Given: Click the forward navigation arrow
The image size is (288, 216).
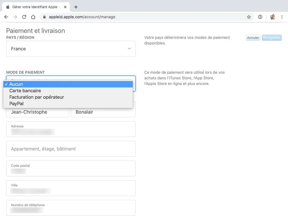Looking at the screenshot, I should coord(15,17).
